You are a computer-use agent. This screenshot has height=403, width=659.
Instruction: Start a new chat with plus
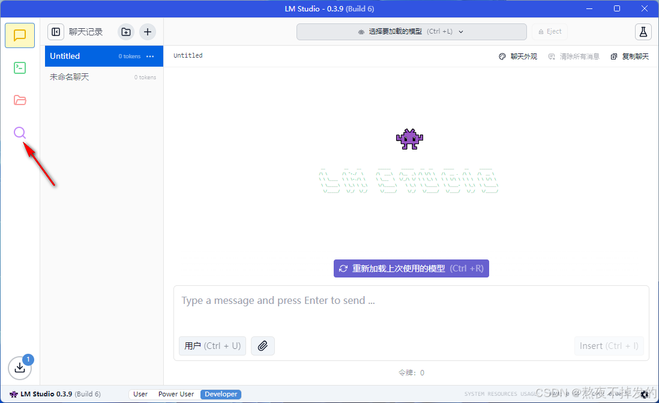pyautogui.click(x=148, y=32)
